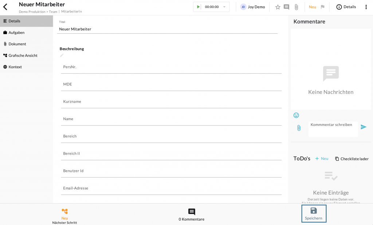The height and width of the screenshot is (225, 373).
Task: Open comments via header speech bubble icon
Action: [x=287, y=7]
